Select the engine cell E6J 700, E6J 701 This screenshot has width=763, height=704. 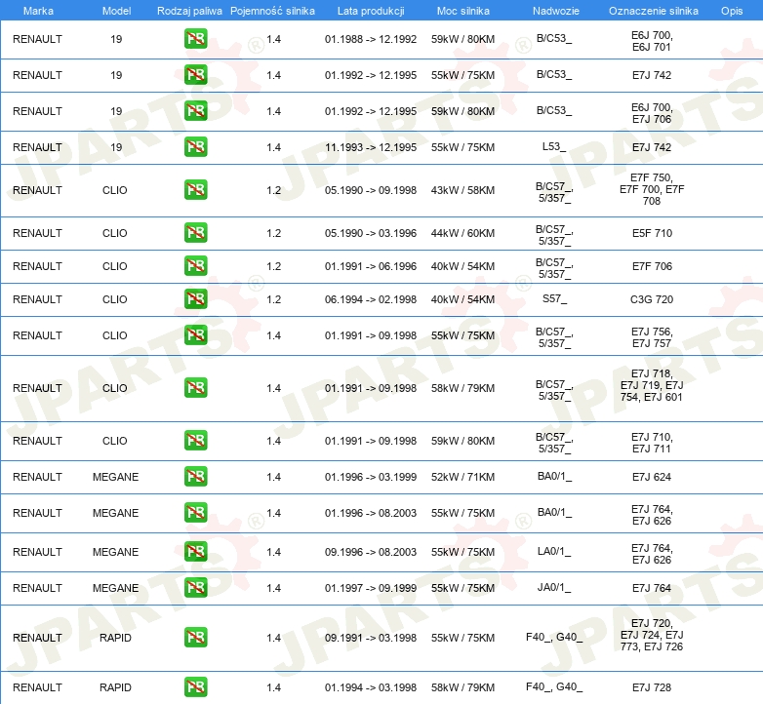(652, 41)
